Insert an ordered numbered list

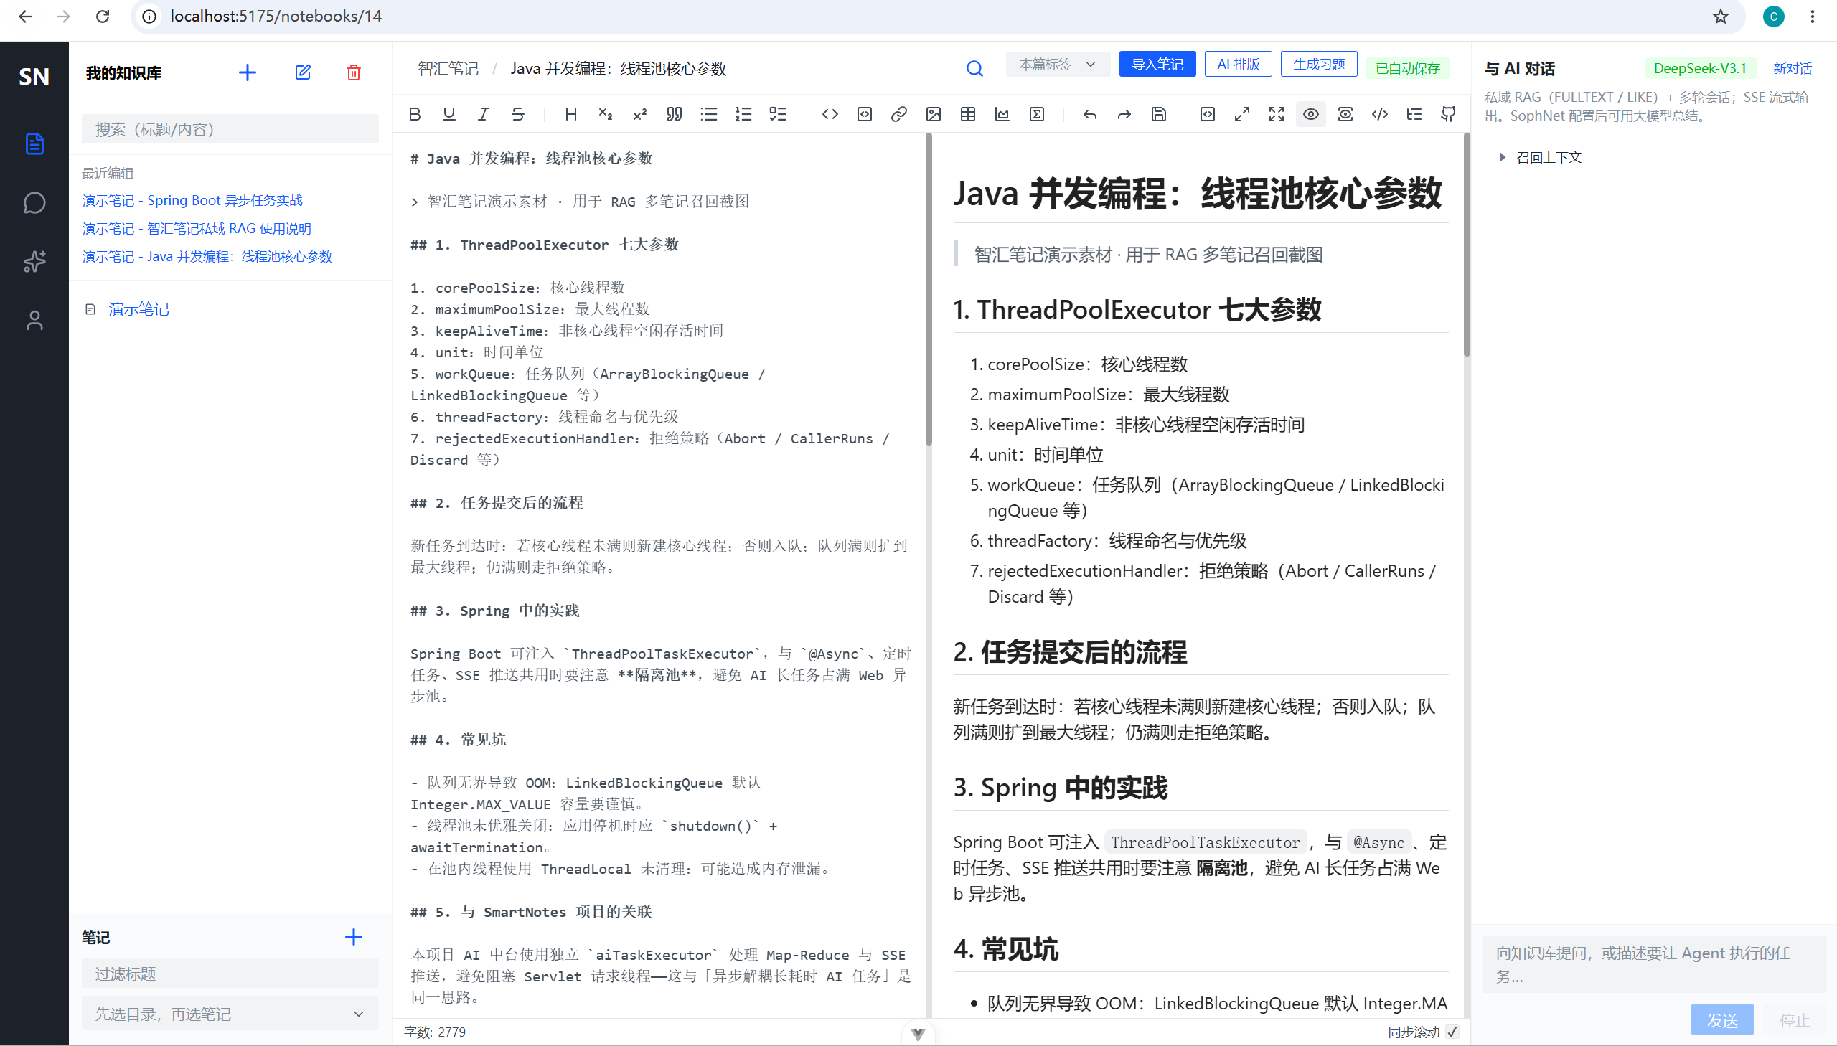click(x=743, y=114)
